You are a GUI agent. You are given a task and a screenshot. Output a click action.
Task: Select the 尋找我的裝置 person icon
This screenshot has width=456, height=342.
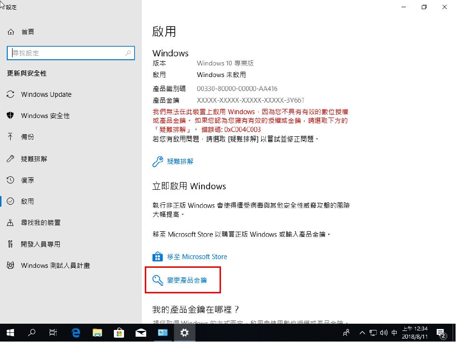[x=11, y=223]
